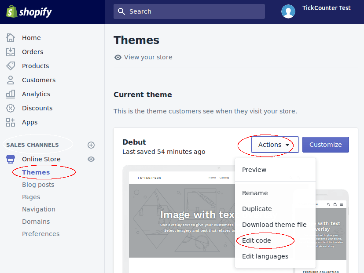The width and height of the screenshot is (364, 273).
Task: Click the Analytics bar chart icon
Action: tap(11, 94)
